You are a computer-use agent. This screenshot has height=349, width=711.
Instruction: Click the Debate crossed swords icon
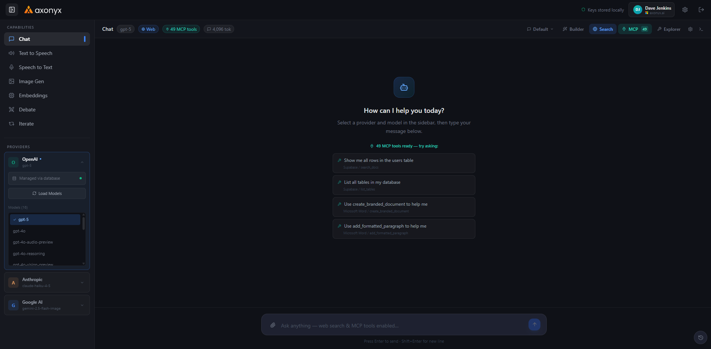[x=12, y=110]
